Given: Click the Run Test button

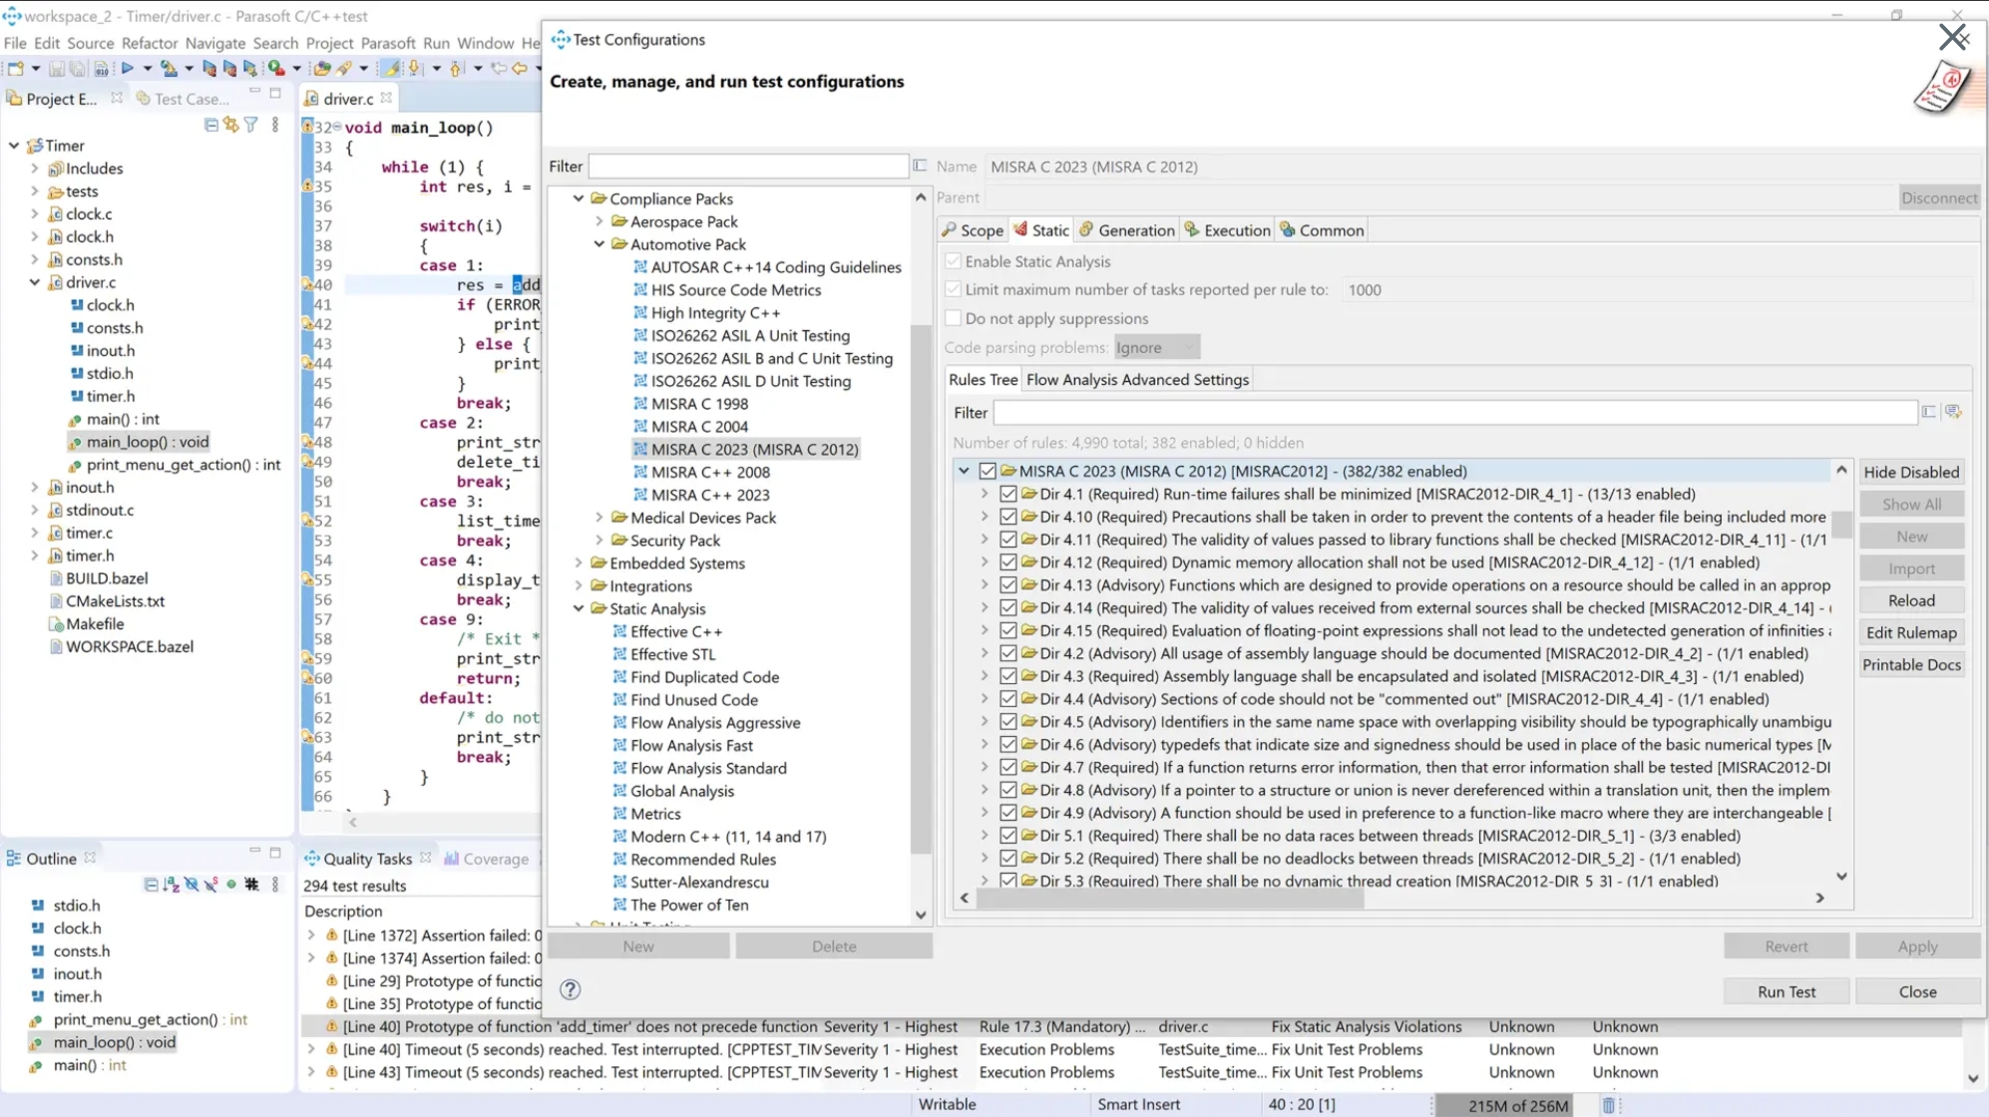Looking at the screenshot, I should pos(1787,991).
